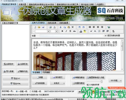Apply subscript formatting
Image resolution: width=126 pixels, height=100 pixels.
click(x=95, y=31)
